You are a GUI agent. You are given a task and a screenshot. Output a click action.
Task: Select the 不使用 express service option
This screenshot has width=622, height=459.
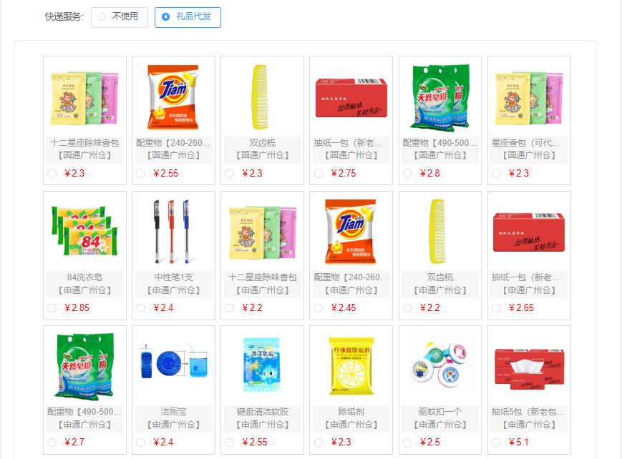tap(120, 17)
